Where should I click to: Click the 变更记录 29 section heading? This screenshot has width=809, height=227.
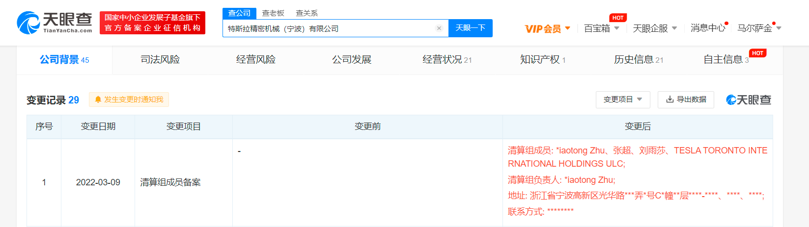(53, 100)
